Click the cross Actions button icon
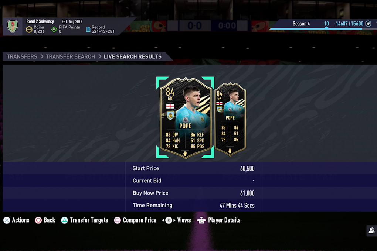Screen dimensions: 377x251 7,220
